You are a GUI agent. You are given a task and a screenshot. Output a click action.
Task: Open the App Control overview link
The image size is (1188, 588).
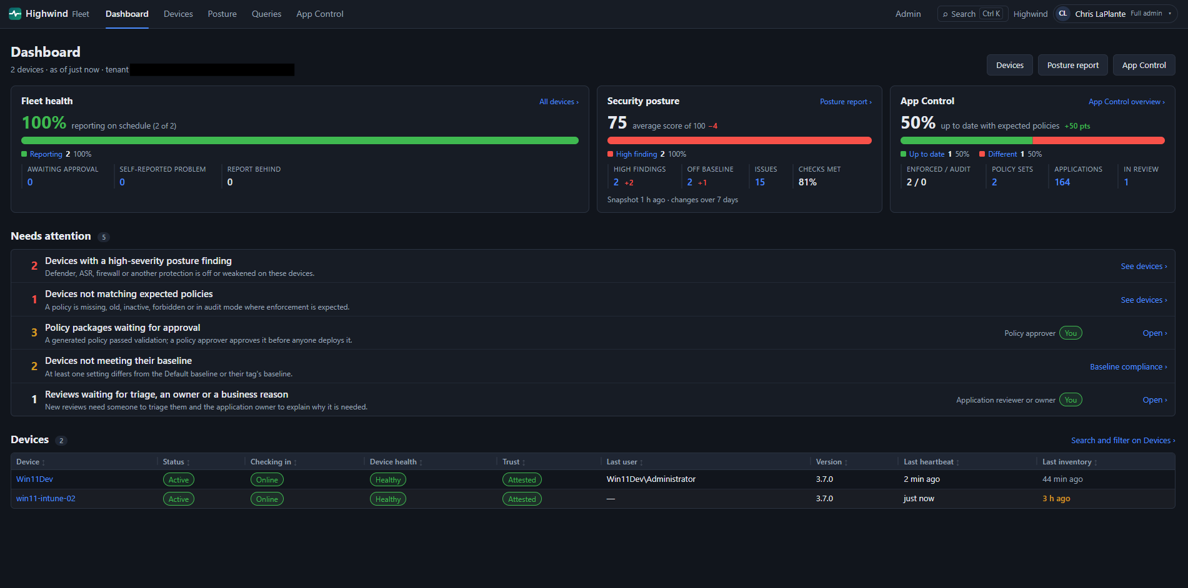point(1127,102)
